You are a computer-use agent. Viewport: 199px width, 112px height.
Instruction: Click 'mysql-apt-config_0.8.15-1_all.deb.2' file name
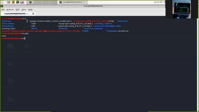[x=75, y=26]
